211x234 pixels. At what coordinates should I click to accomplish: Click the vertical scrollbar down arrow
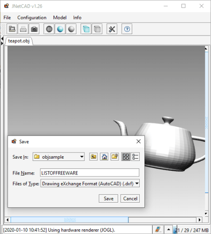point(206,213)
